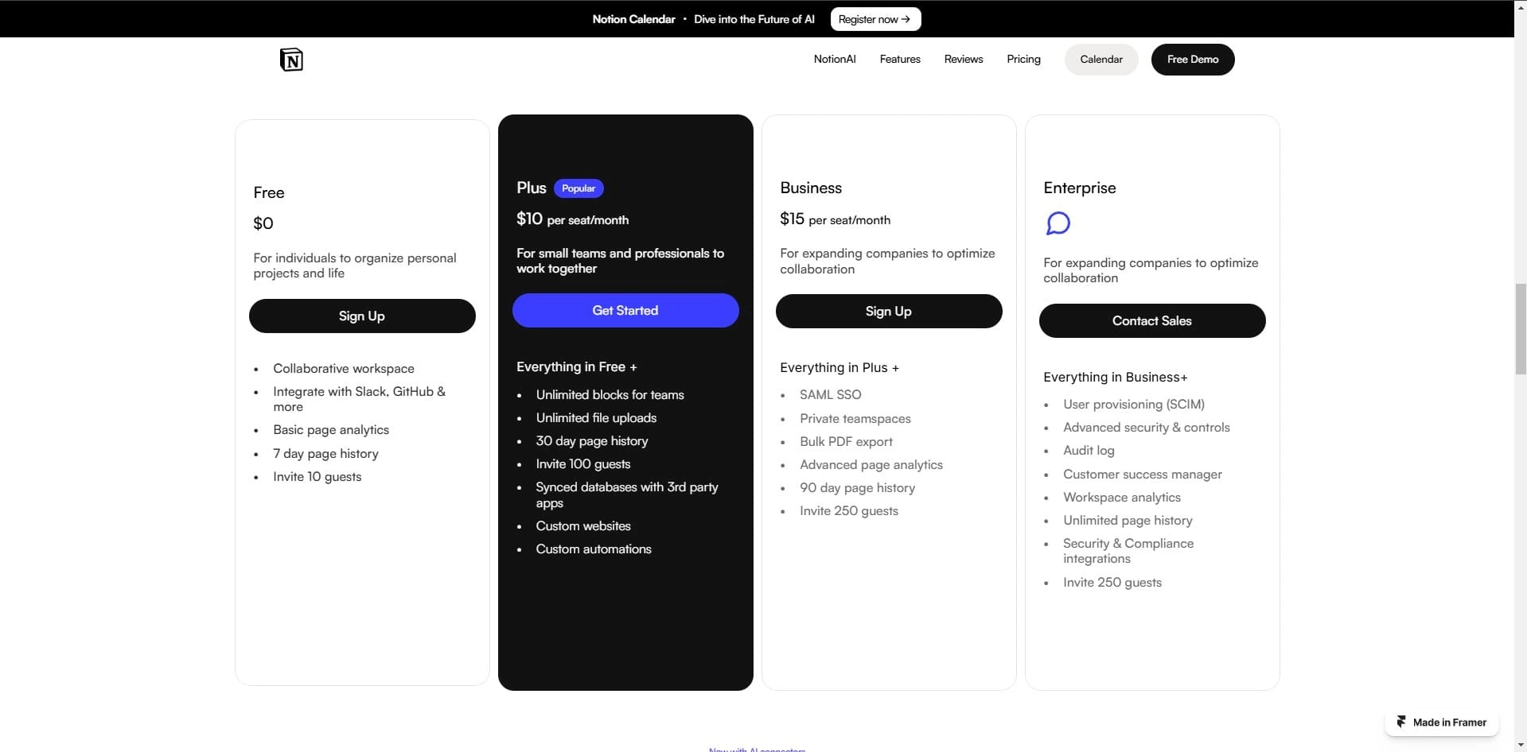Click the $15 per seat/month price
Screen dimensions: 1527x752
(x=836, y=219)
